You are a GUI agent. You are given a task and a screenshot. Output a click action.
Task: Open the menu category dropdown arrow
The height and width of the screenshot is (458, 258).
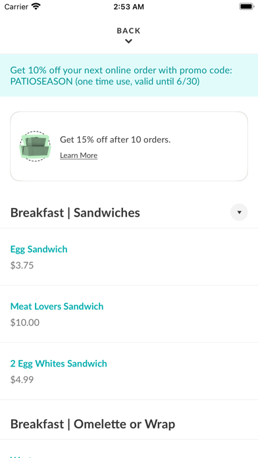pos(239,213)
